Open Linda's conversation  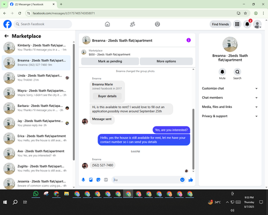coord(36,78)
